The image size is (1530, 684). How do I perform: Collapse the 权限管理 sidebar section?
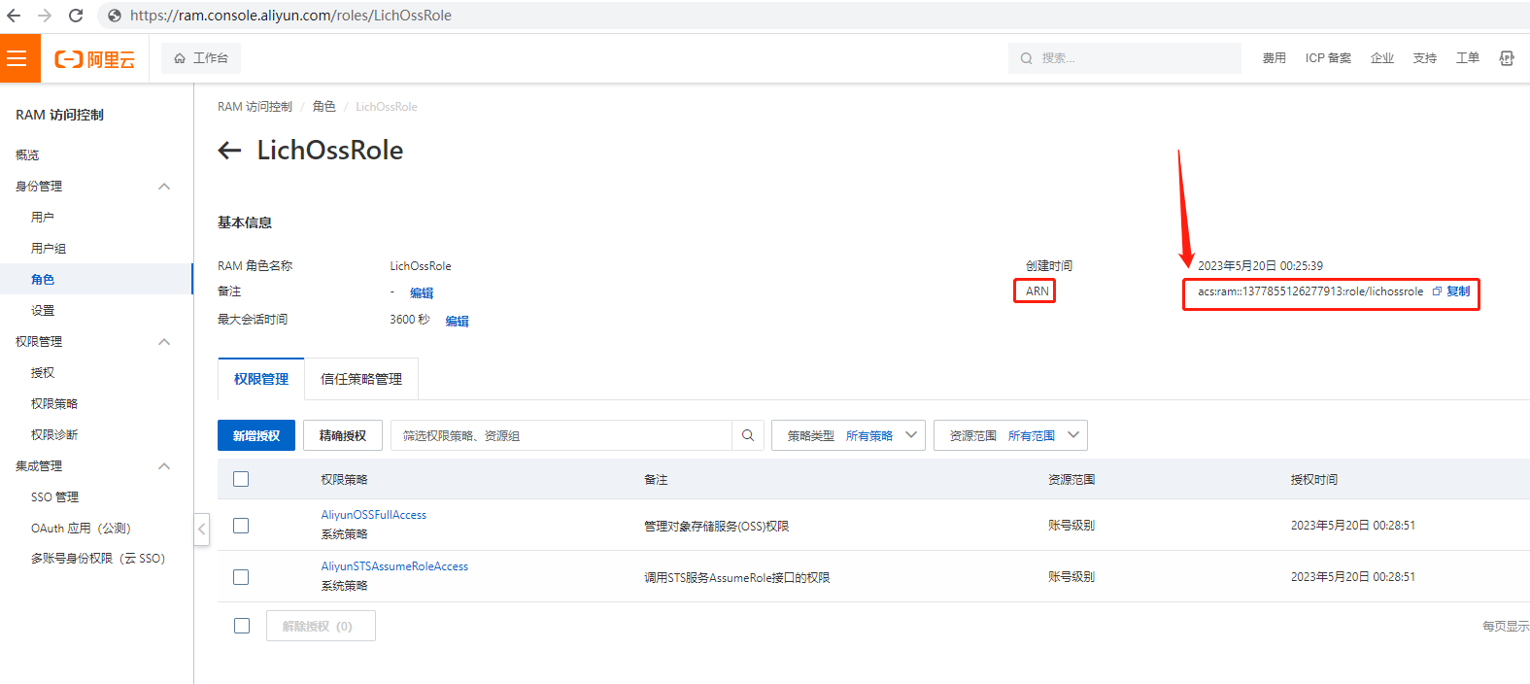pyautogui.click(x=164, y=342)
